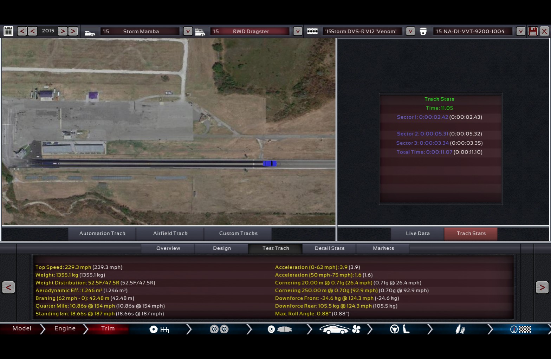Screen dimensions: 551x359
Task: Open the Markets tab
Action: (x=383, y=248)
